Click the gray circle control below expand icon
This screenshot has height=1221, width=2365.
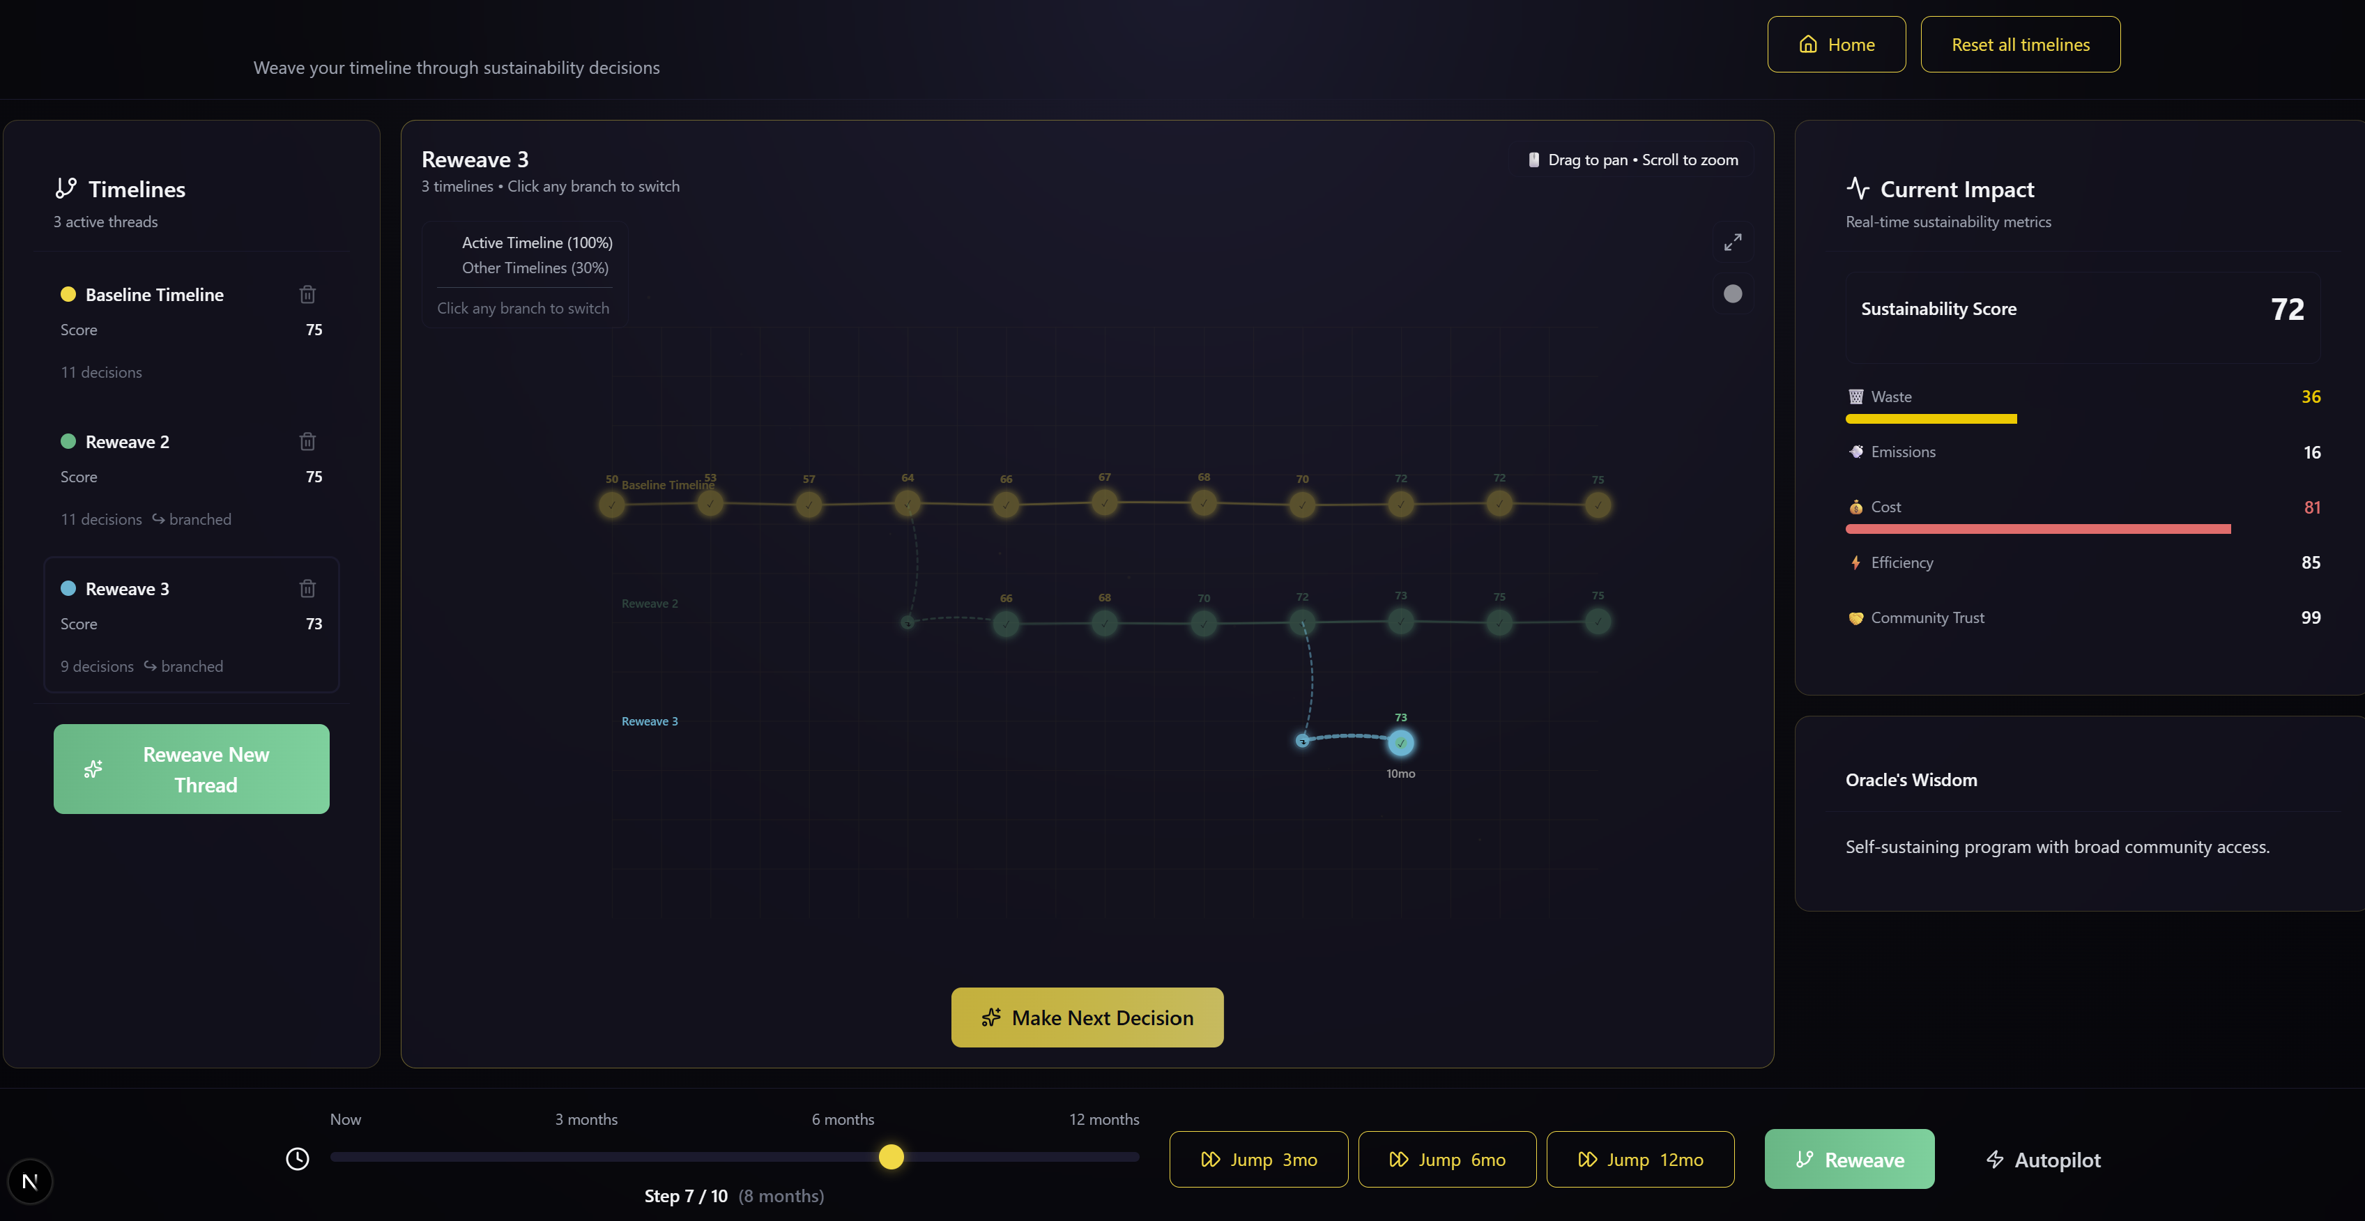(x=1731, y=294)
